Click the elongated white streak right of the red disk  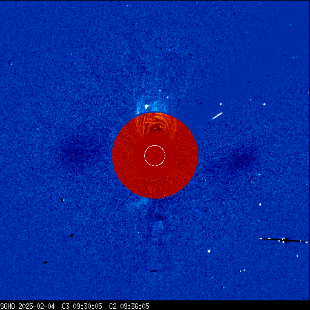coord(217,116)
